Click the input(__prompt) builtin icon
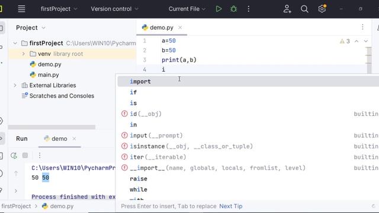Viewport: 379px width, 213px height. 124,135
